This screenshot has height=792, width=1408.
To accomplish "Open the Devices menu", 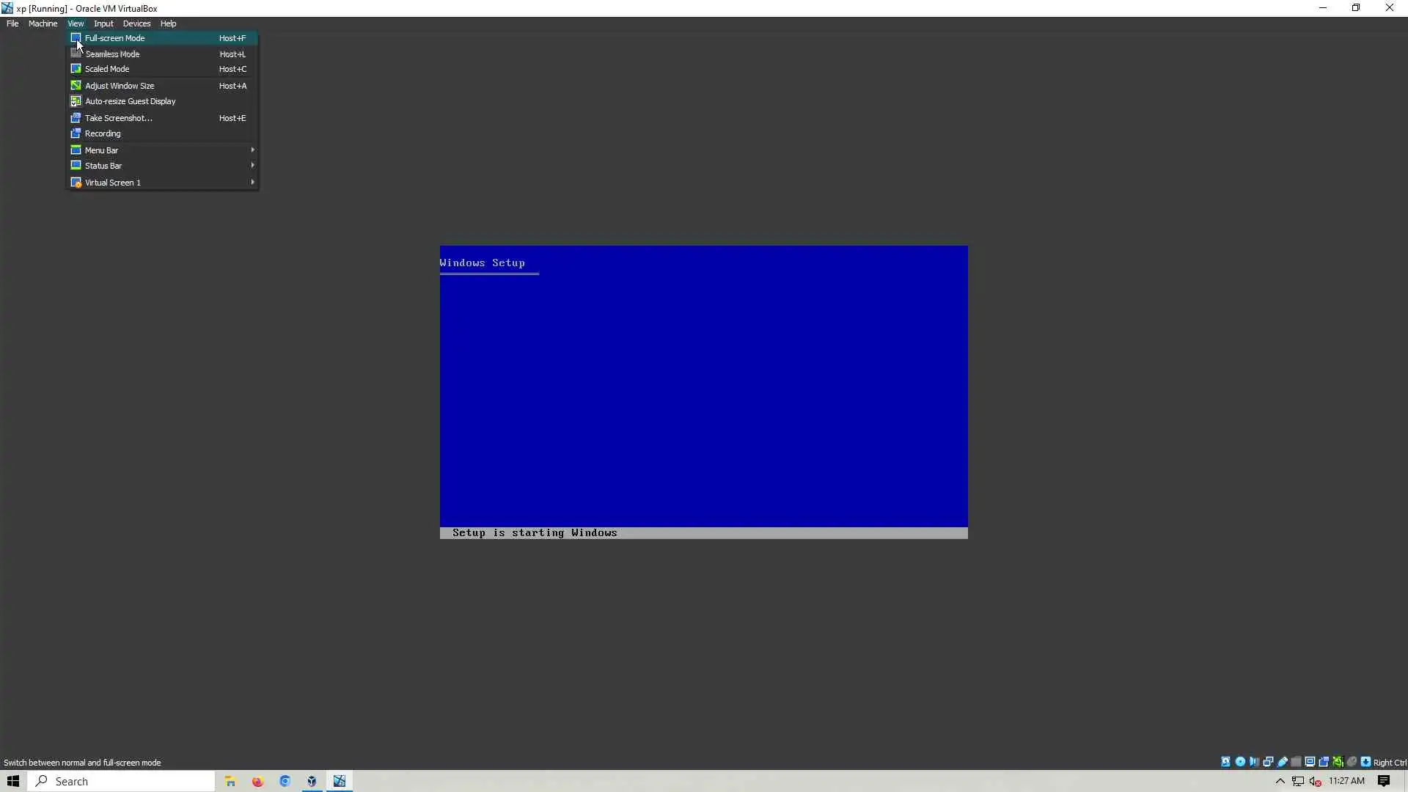I will (136, 23).
